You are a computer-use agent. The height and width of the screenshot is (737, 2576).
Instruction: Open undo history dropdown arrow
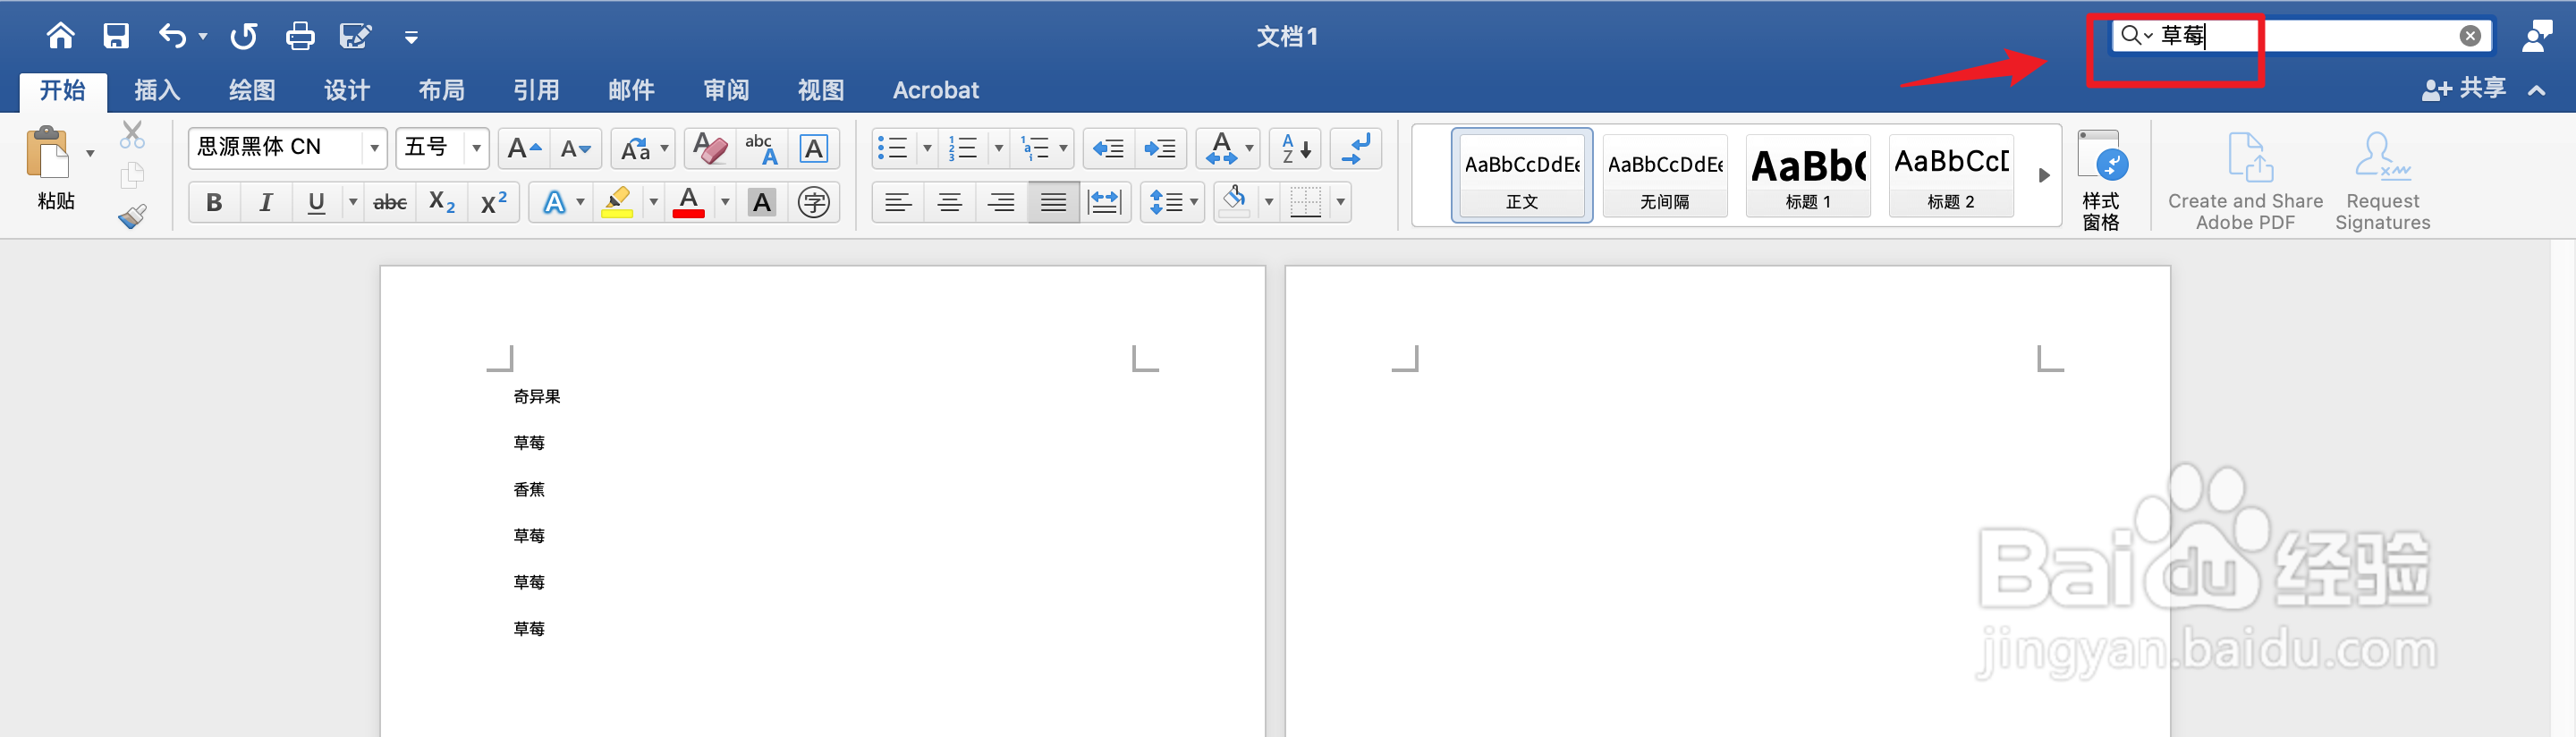(203, 37)
